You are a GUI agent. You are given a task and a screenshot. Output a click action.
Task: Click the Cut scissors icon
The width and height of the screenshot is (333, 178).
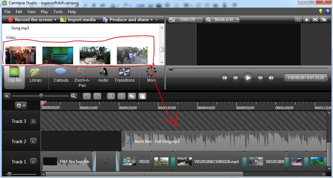111,96
